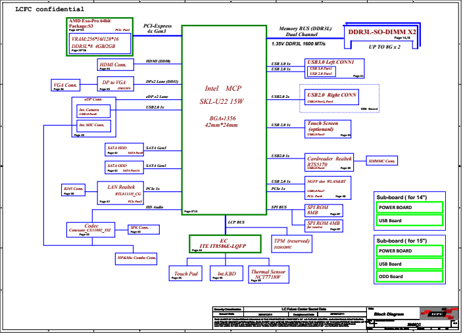
Task: Select the 'HP&Mic Combo Conn.' block
Action: [x=136, y=258]
